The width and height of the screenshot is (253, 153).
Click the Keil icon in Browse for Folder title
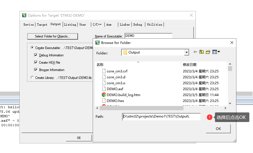pyautogui.click(x=97, y=43)
